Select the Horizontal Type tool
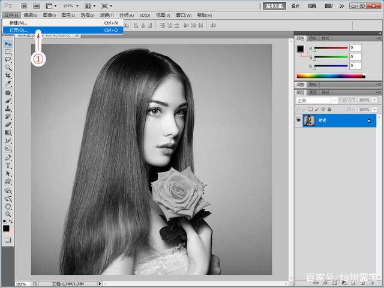Screen dimensions: 384x288 (8, 165)
